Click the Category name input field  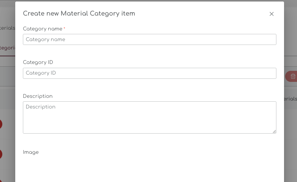149,40
